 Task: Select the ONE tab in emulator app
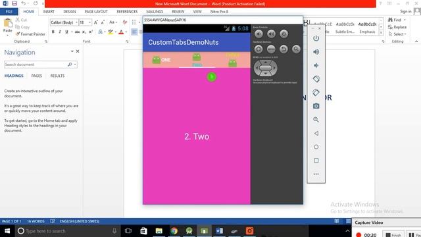pos(161,60)
